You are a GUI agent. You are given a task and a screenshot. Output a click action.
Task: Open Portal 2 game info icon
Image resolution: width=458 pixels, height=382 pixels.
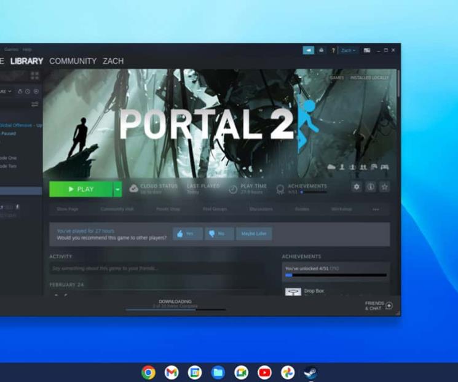pyautogui.click(x=370, y=187)
